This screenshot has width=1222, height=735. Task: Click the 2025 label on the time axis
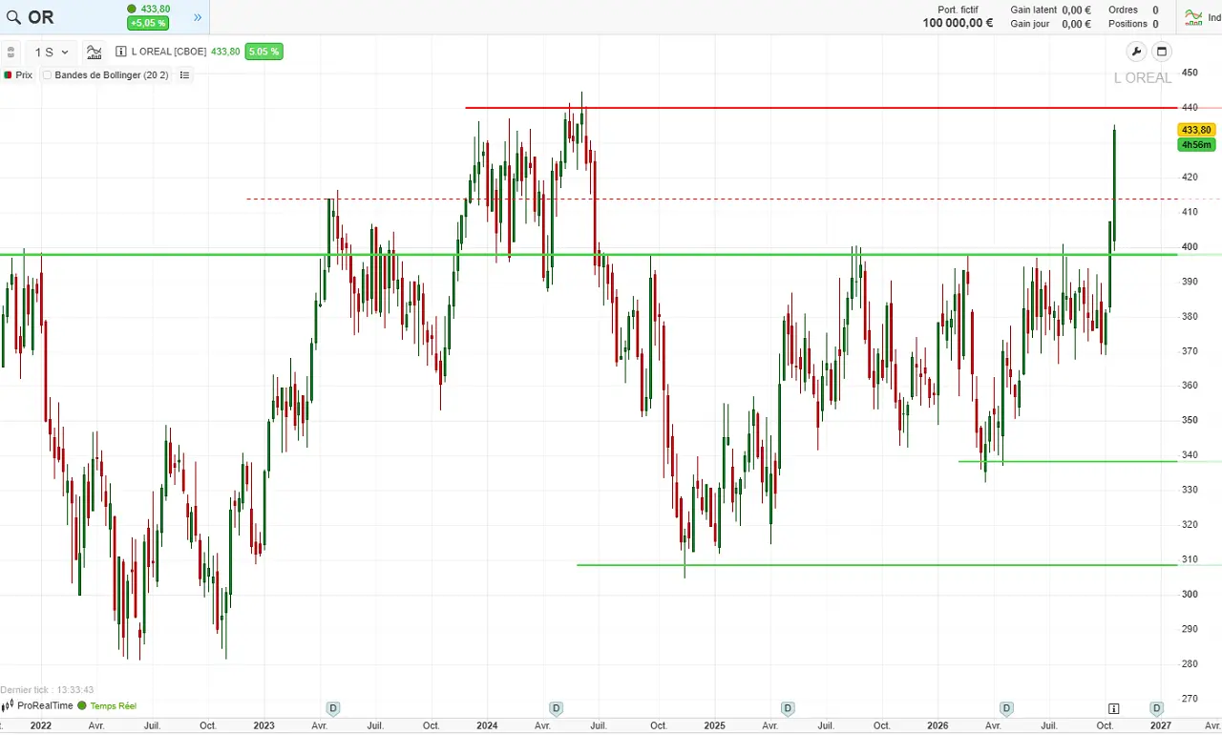pyautogui.click(x=714, y=725)
